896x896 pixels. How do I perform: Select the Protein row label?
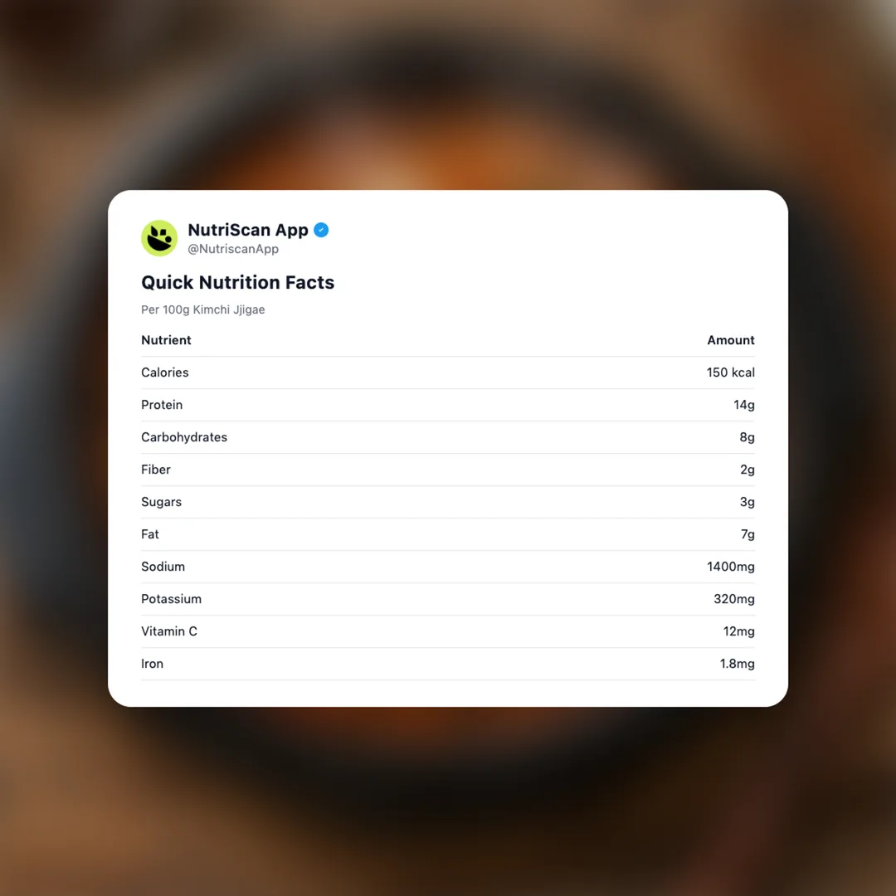[x=162, y=405]
